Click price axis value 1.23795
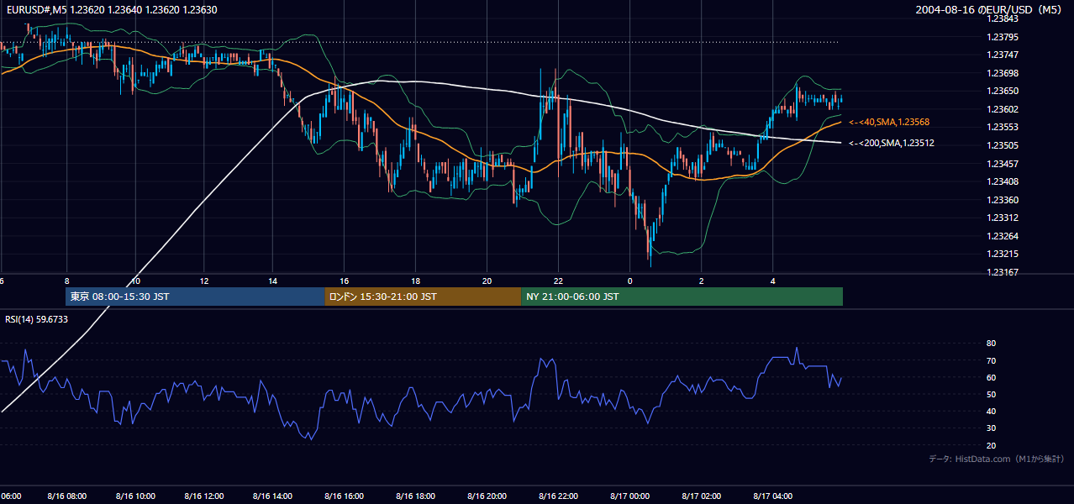 click(x=1002, y=37)
